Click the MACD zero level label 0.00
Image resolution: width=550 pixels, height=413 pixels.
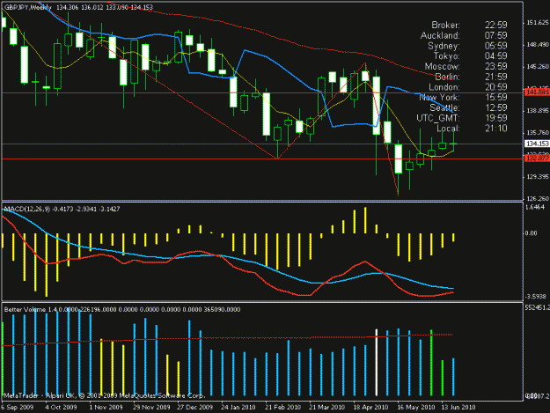coord(531,233)
